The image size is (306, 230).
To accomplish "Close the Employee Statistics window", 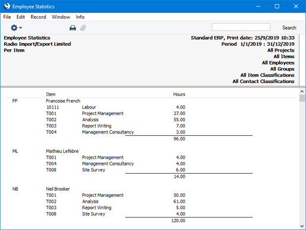I will point(296,7).
